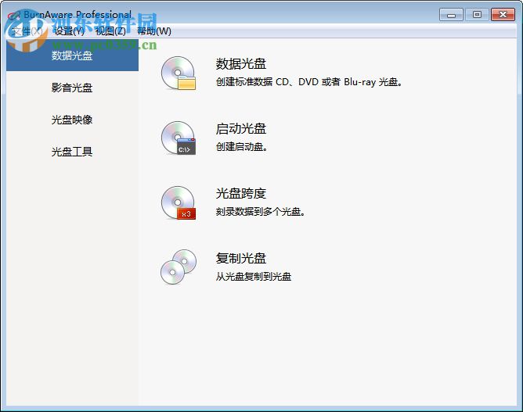523x412 pixels.
Task: Open the 设置(Y) menu
Action: pos(70,31)
